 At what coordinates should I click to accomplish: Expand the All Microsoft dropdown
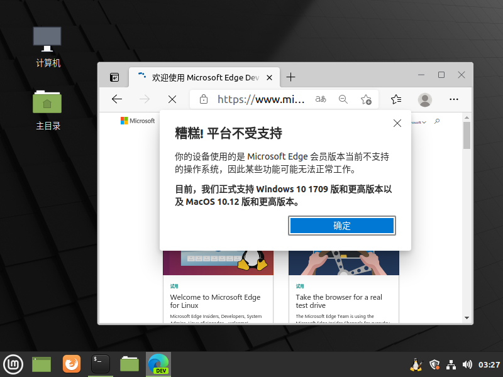click(419, 122)
